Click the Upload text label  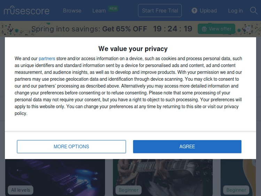208,11
